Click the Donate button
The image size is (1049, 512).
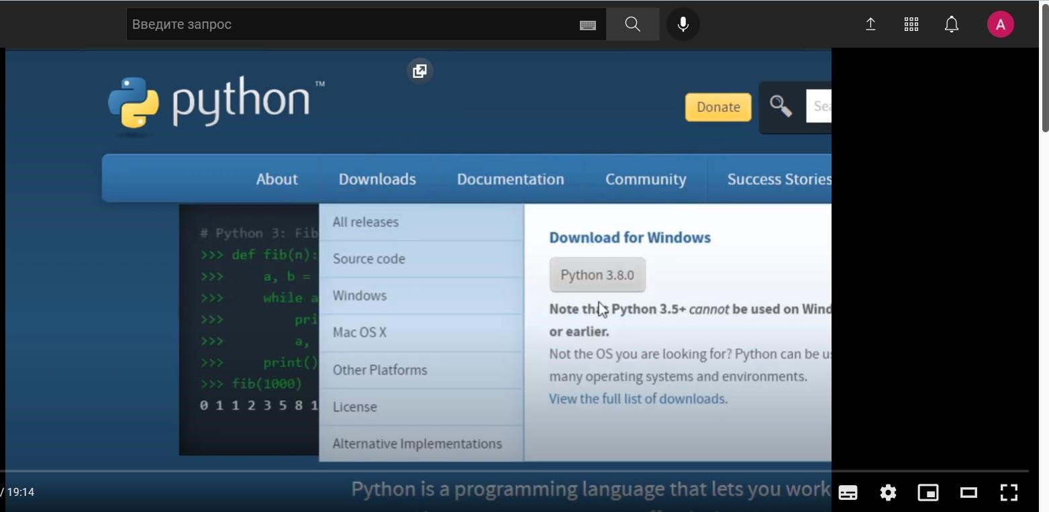[718, 107]
